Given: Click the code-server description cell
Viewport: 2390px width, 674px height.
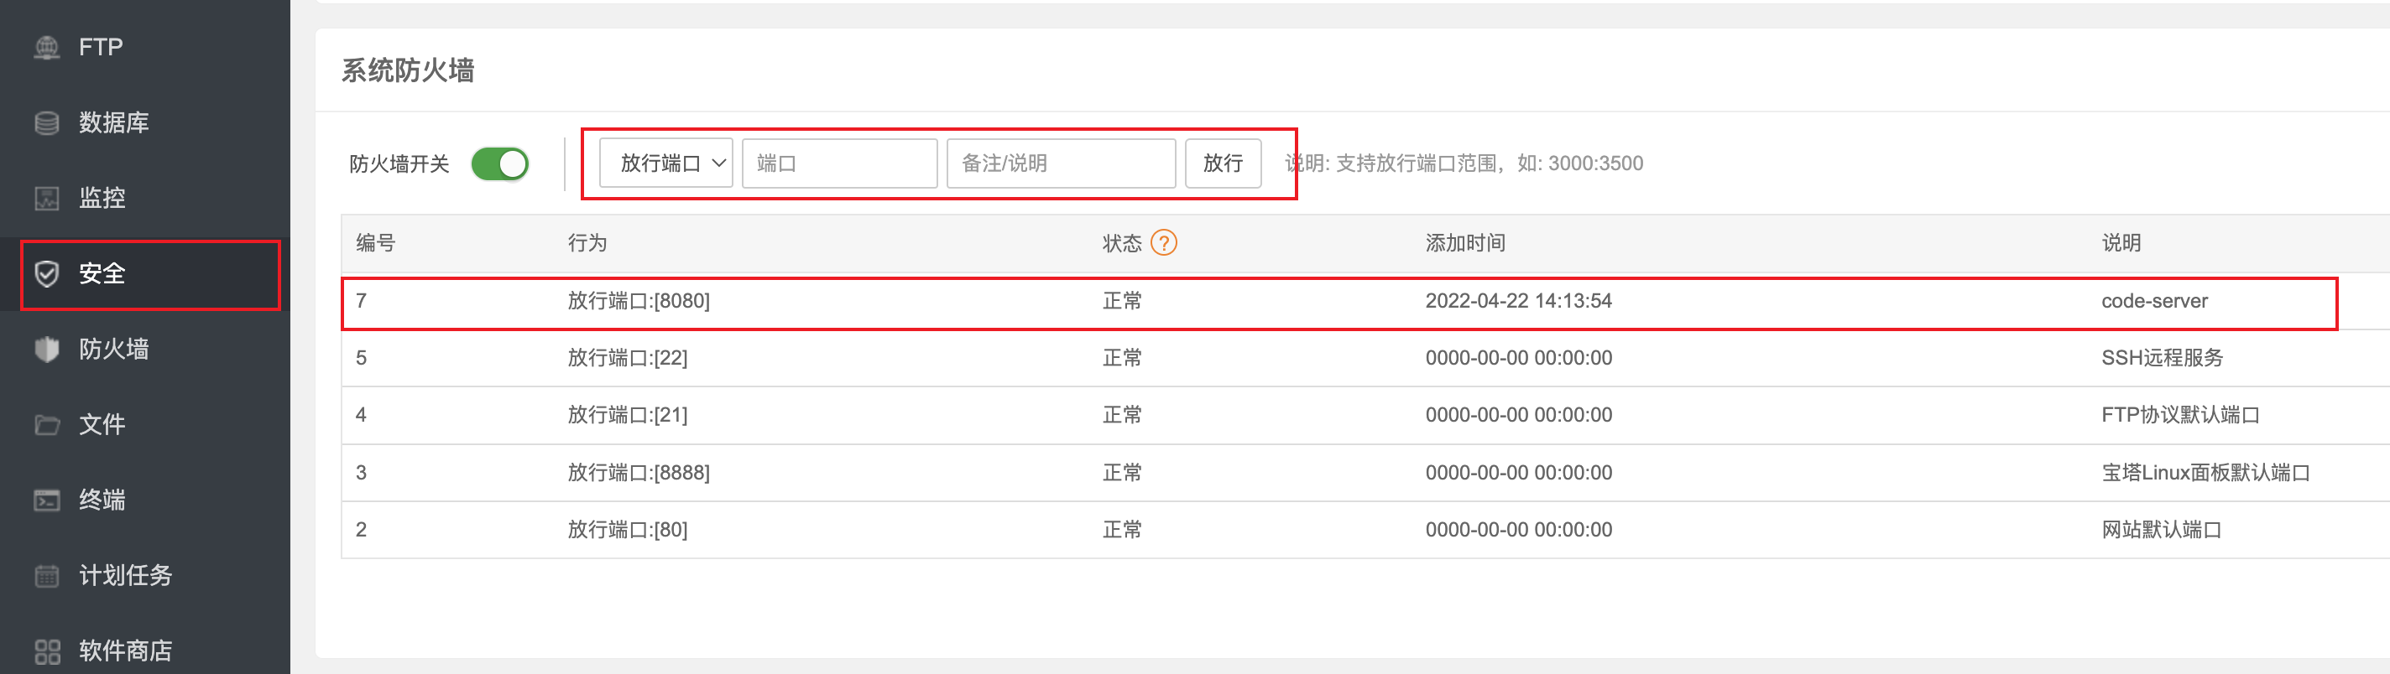Looking at the screenshot, I should tap(2154, 300).
